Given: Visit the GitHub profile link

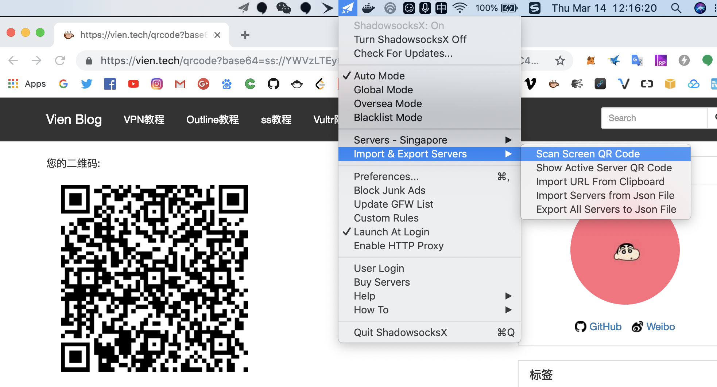Looking at the screenshot, I should pyautogui.click(x=598, y=327).
